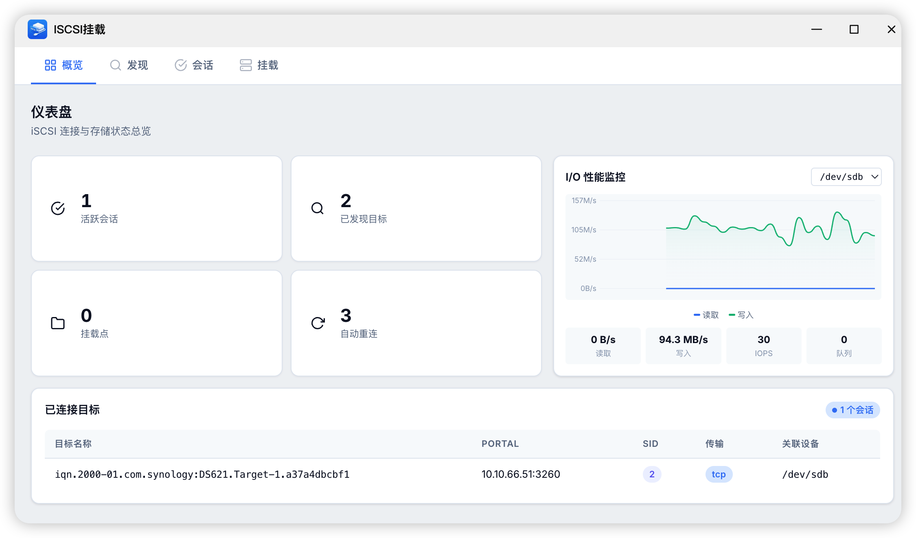The width and height of the screenshot is (916, 538).
Task: Click the 157M/s axis label
Action: [584, 200]
